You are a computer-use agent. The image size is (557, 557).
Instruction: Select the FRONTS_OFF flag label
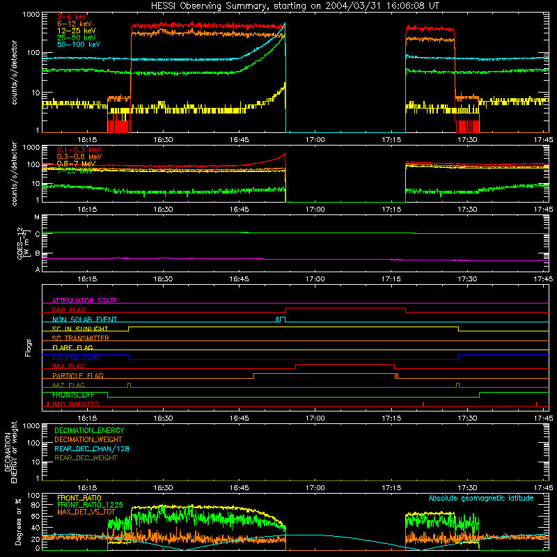tap(73, 395)
